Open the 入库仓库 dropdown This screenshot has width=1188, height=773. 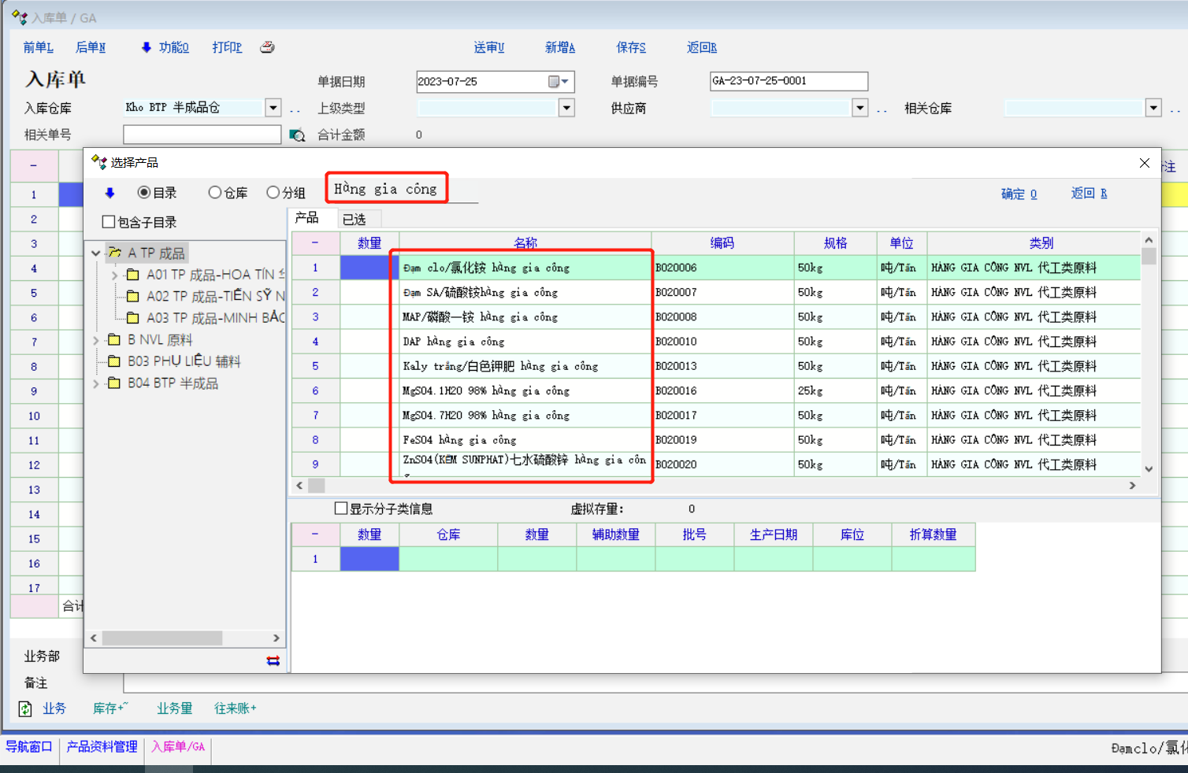point(273,108)
